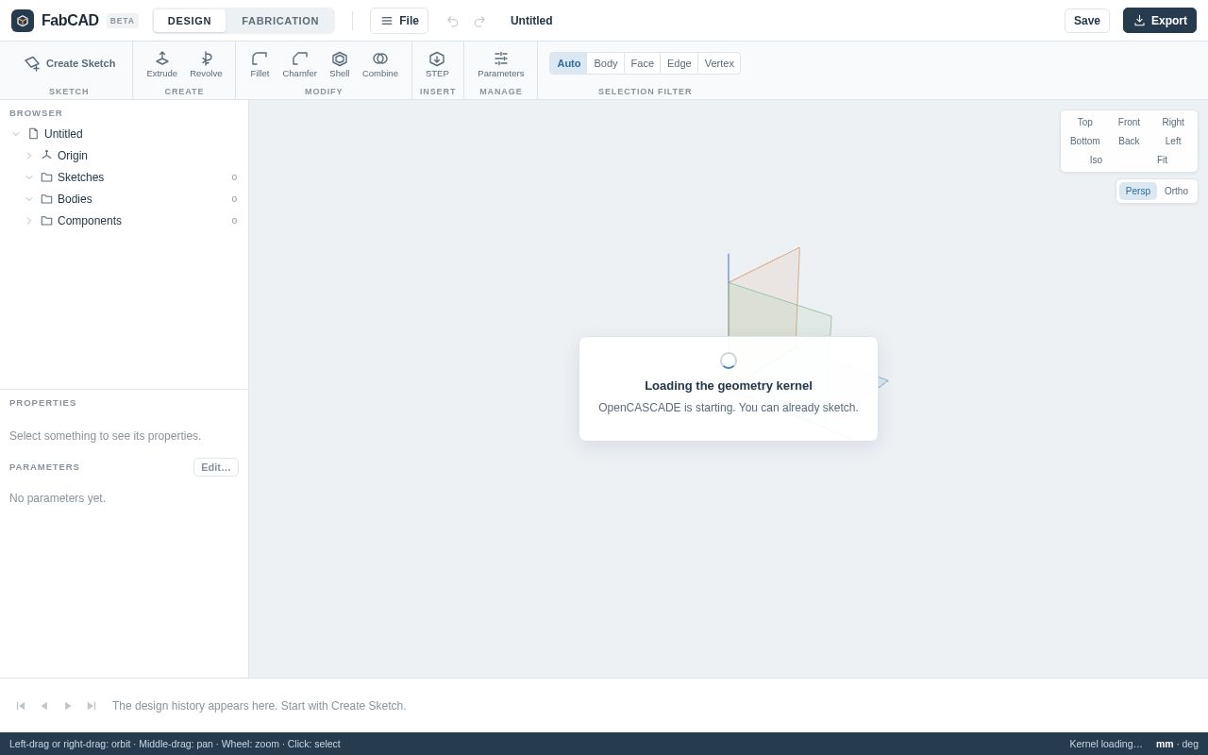Set selection filter to Auto
The width and height of the screenshot is (1208, 755).
(569, 63)
